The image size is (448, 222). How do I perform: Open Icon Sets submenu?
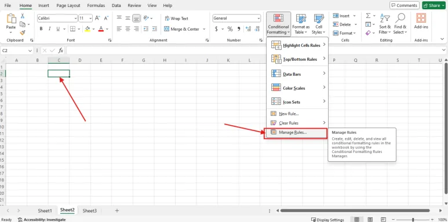297,101
